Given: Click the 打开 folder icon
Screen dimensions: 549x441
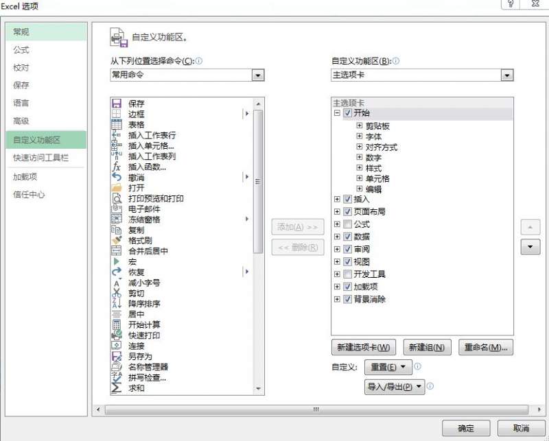Looking at the screenshot, I should (x=116, y=188).
